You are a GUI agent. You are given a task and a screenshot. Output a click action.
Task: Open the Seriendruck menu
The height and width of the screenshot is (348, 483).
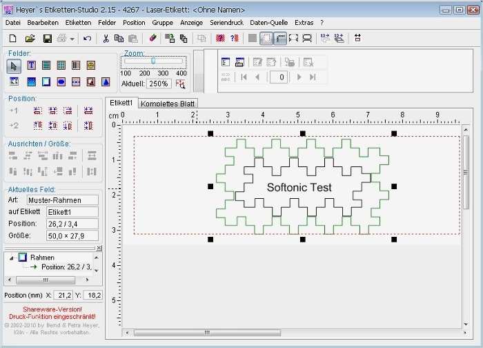(x=226, y=23)
